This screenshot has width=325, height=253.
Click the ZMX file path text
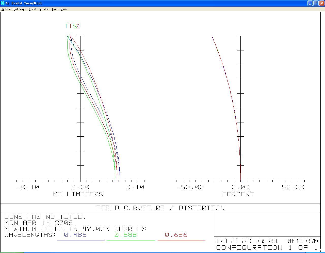267,241
